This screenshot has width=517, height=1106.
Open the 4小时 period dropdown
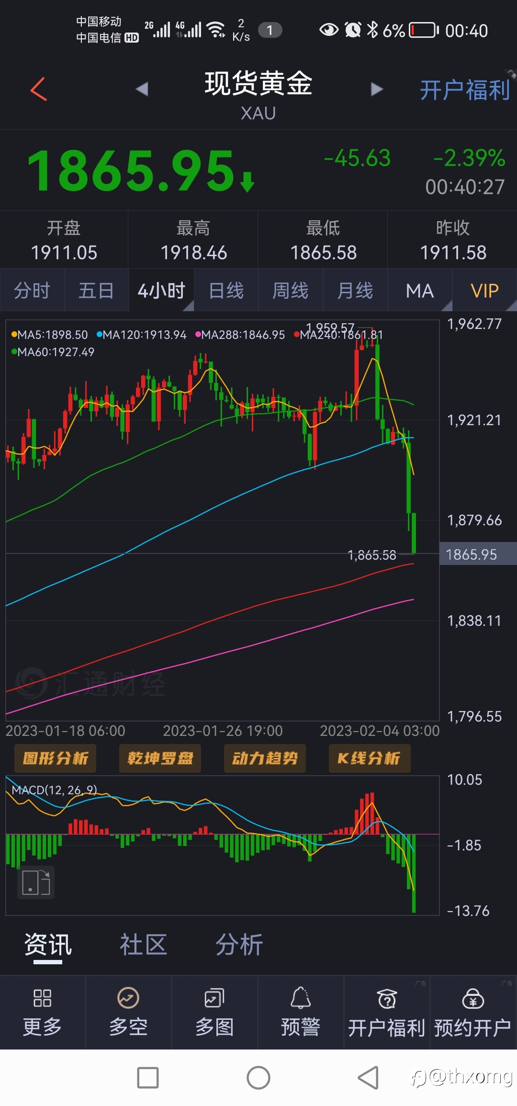click(x=161, y=290)
